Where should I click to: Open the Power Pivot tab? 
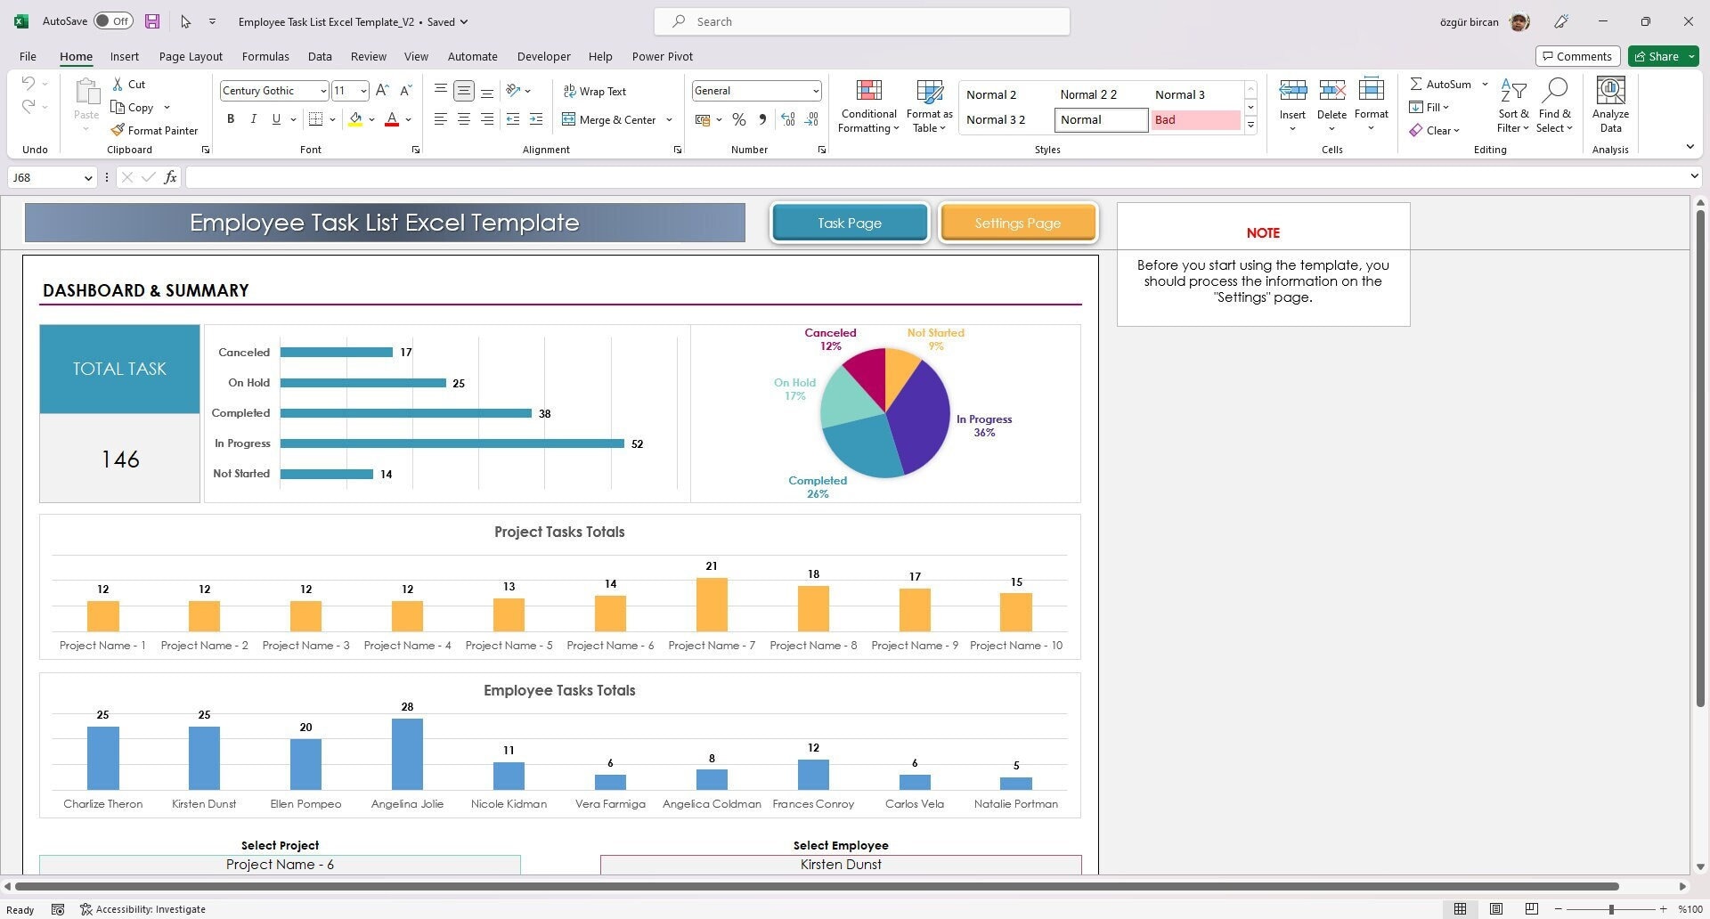(x=662, y=56)
